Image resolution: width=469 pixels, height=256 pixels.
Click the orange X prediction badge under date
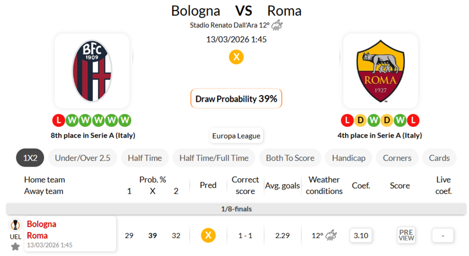pyautogui.click(x=236, y=57)
